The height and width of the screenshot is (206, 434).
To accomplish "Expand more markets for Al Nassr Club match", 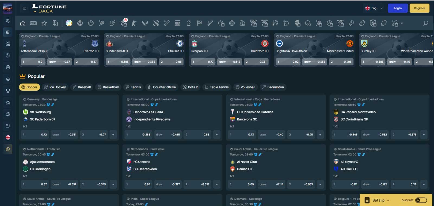I will (x=320, y=184).
